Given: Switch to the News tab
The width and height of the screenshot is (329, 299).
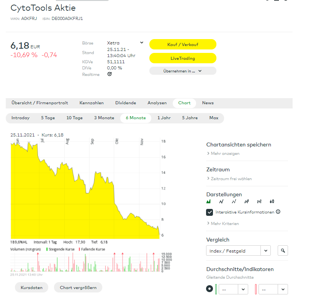Looking at the screenshot, I should click(x=208, y=103).
